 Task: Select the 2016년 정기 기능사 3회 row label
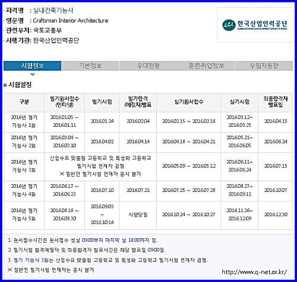tap(24, 166)
